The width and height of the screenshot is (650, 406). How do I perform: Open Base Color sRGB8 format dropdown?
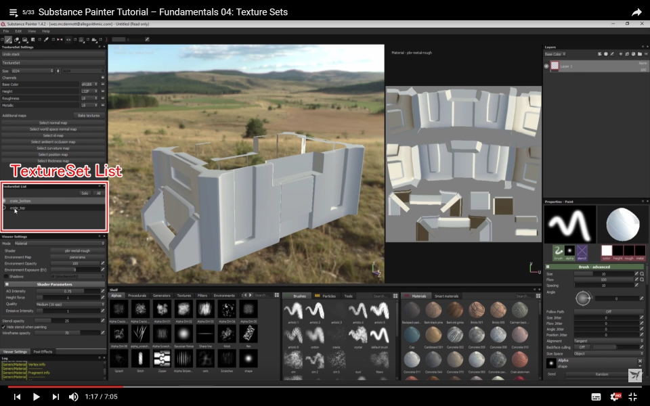click(89, 85)
